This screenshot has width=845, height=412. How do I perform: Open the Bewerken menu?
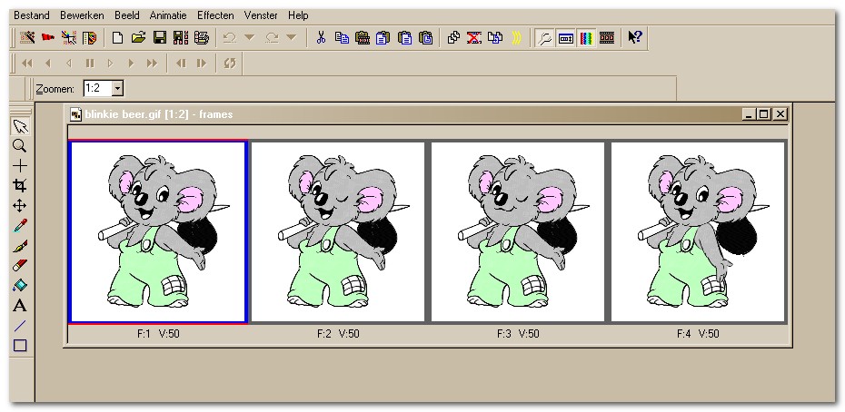(x=82, y=15)
